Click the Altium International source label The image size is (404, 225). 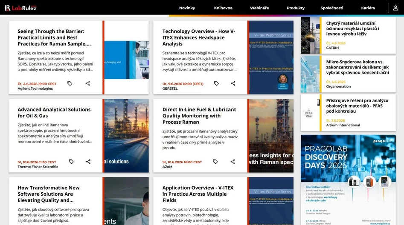pyautogui.click(x=343, y=125)
